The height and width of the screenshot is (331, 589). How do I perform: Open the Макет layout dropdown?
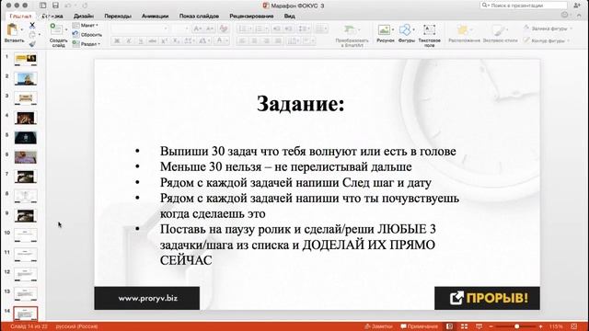click(86, 25)
